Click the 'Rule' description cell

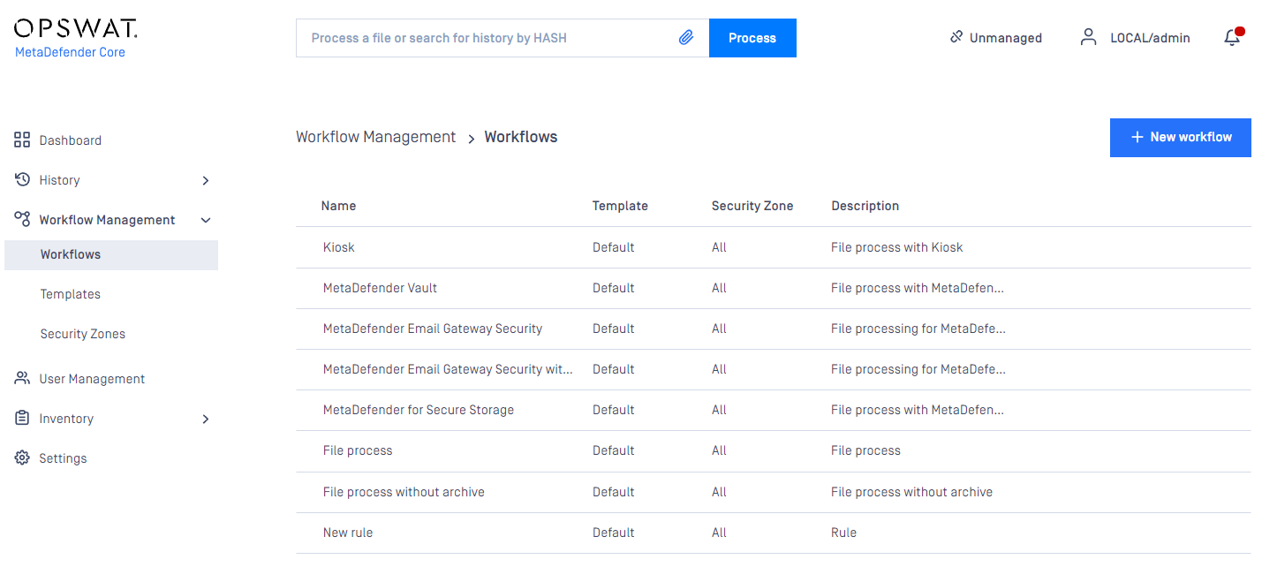coord(843,533)
